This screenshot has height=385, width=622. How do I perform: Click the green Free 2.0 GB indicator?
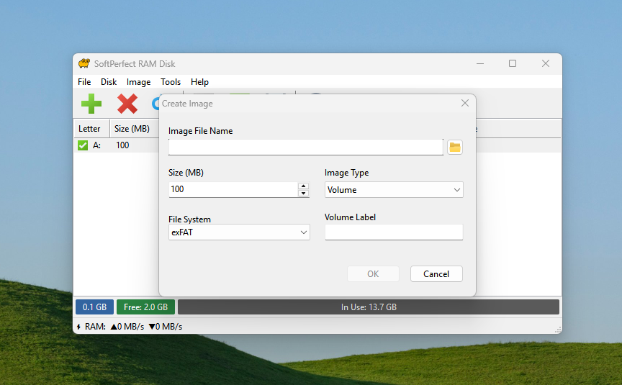[x=145, y=307]
